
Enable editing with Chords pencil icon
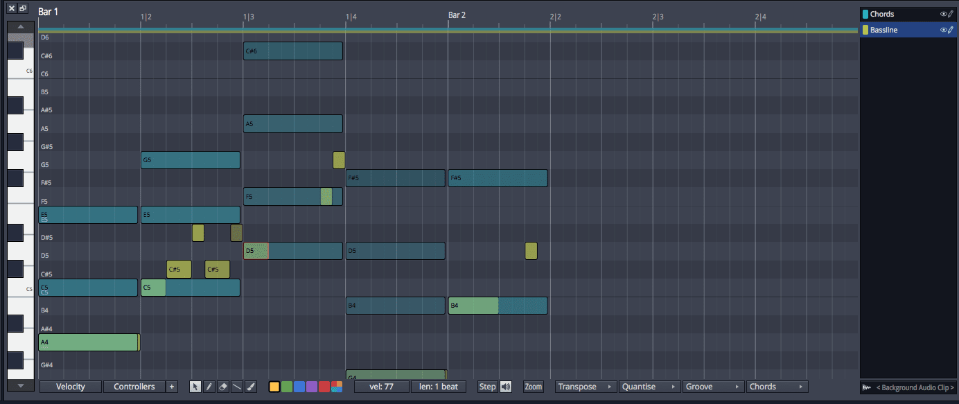click(951, 14)
